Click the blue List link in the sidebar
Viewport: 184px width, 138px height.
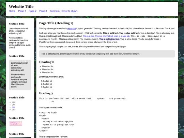click(14, 107)
